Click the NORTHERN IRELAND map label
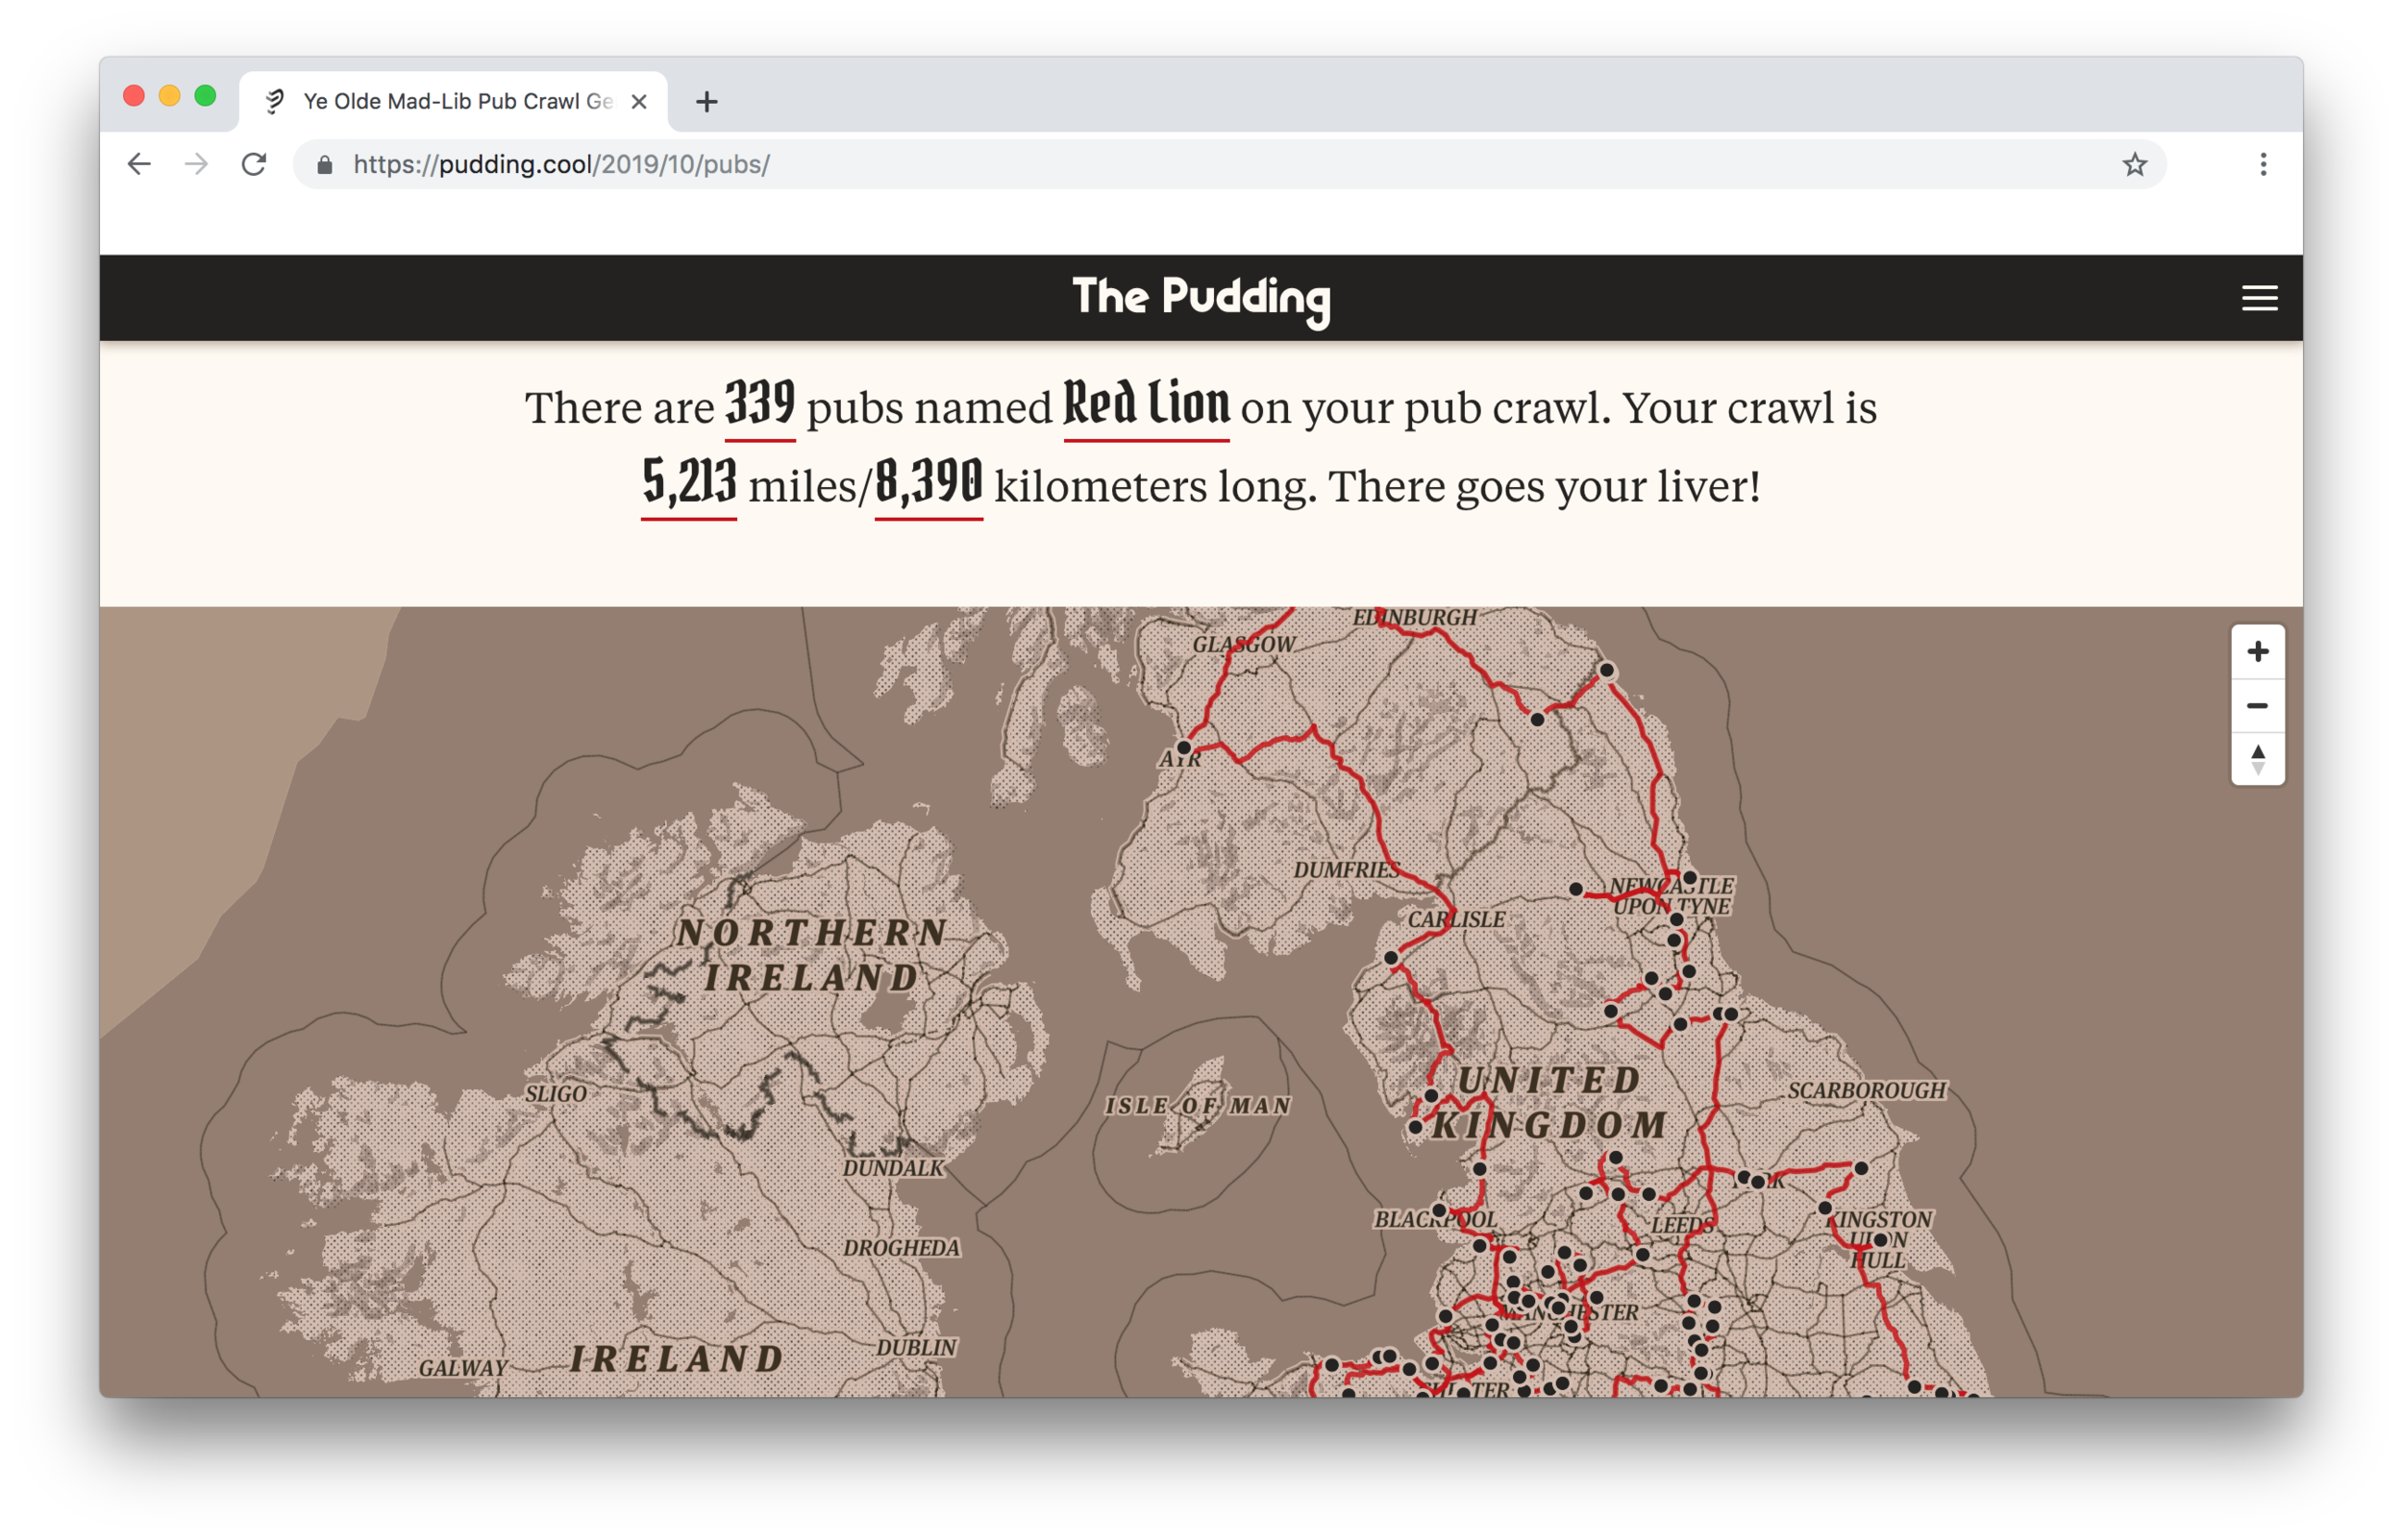 coord(811,955)
